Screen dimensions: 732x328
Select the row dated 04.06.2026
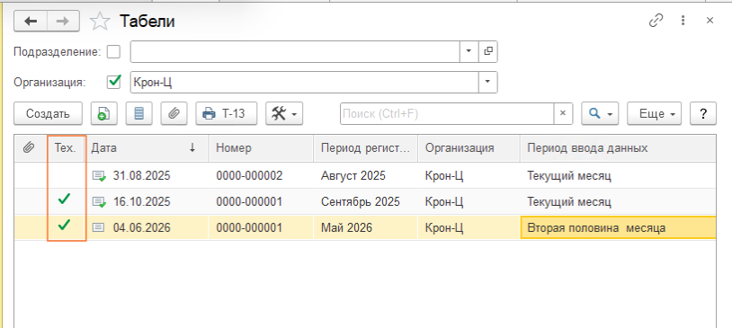pyautogui.click(x=365, y=227)
